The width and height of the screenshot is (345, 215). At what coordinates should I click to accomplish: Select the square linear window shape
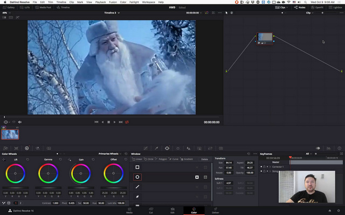[137, 167]
